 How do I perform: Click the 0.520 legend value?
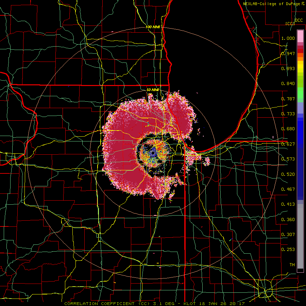click(x=288, y=174)
